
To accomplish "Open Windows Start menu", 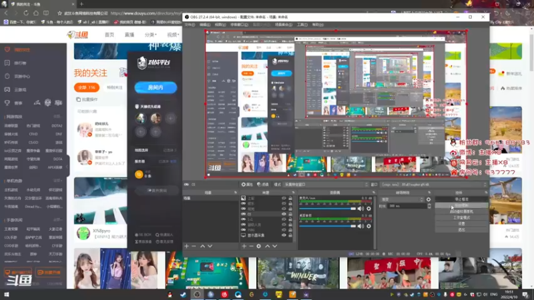I will [x=7, y=294].
